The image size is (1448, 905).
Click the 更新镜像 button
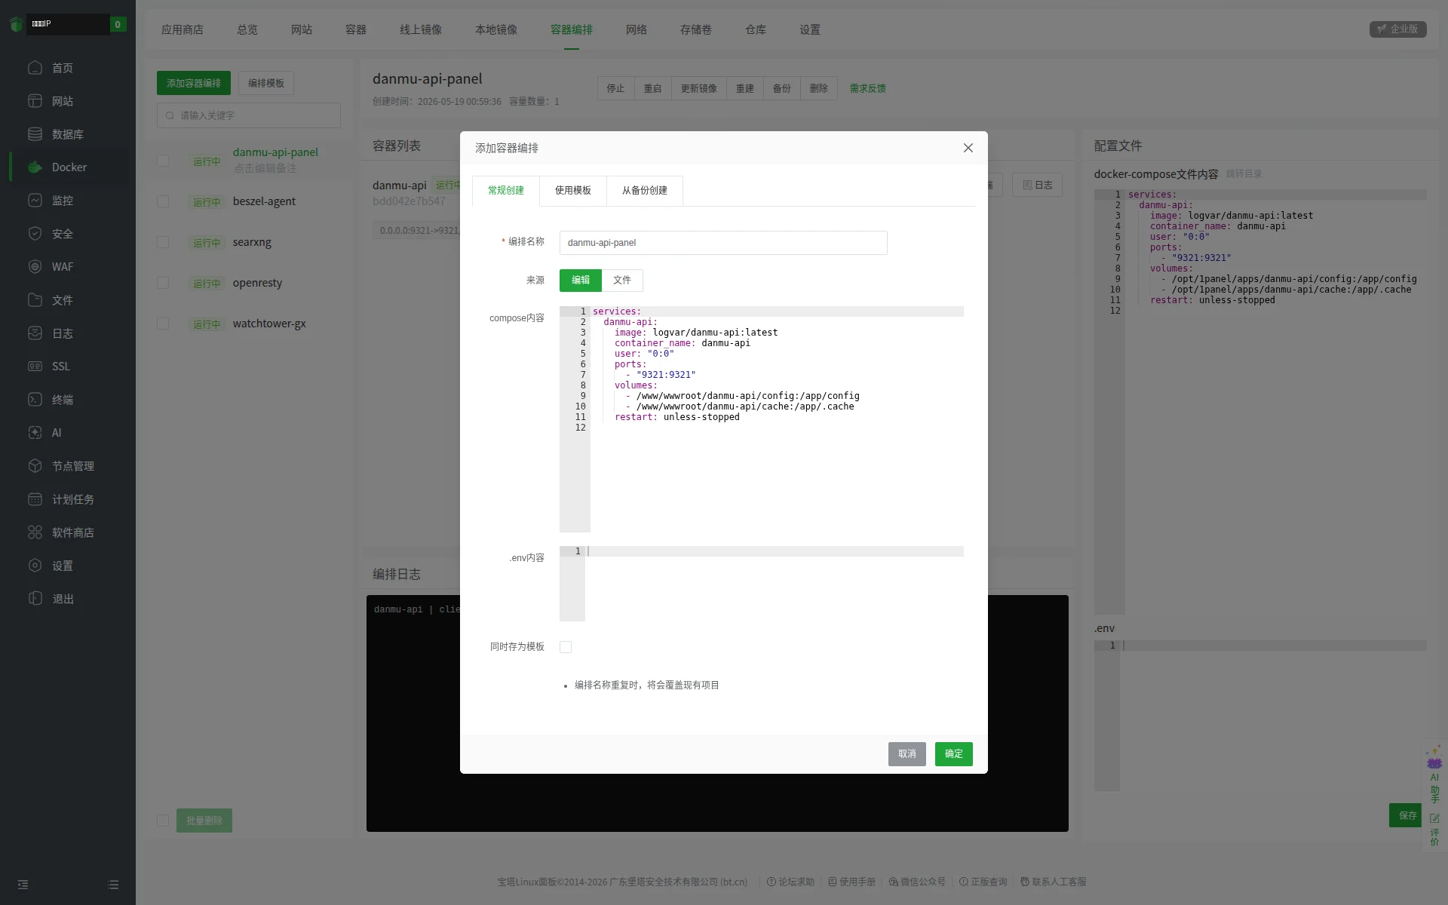(699, 88)
